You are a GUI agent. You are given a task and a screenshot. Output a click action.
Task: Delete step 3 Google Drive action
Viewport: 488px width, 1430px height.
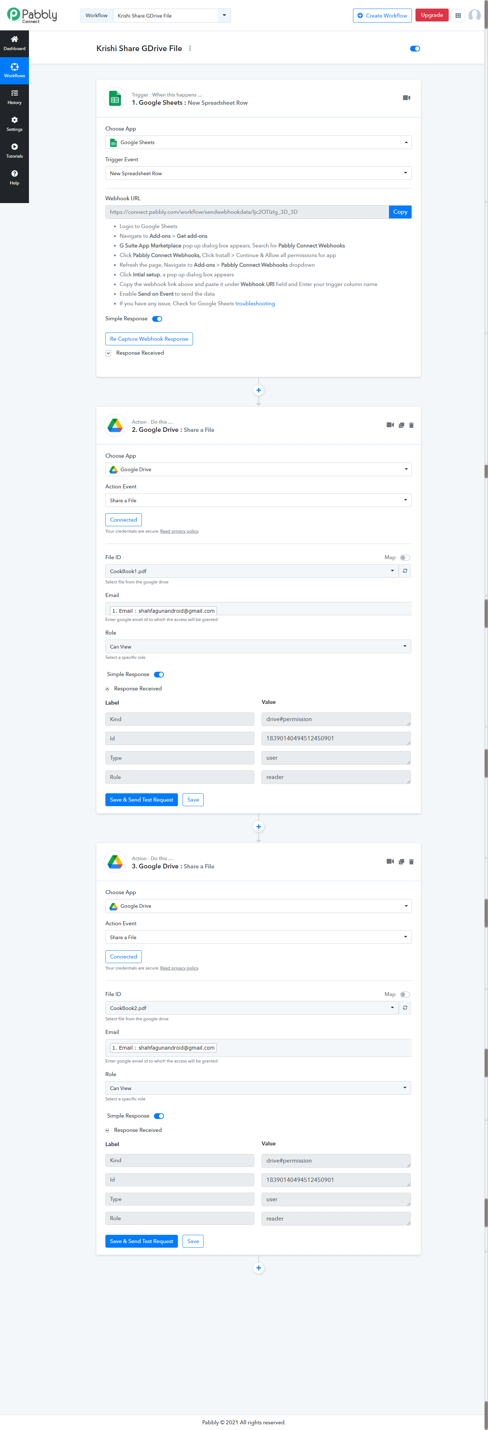(412, 862)
